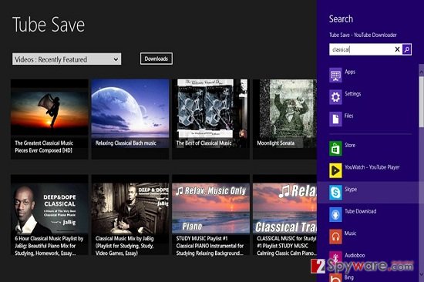424x282 pixels.
Task: Open 6 Hour Classical Music Playlist thumbnail
Action: pos(49,215)
